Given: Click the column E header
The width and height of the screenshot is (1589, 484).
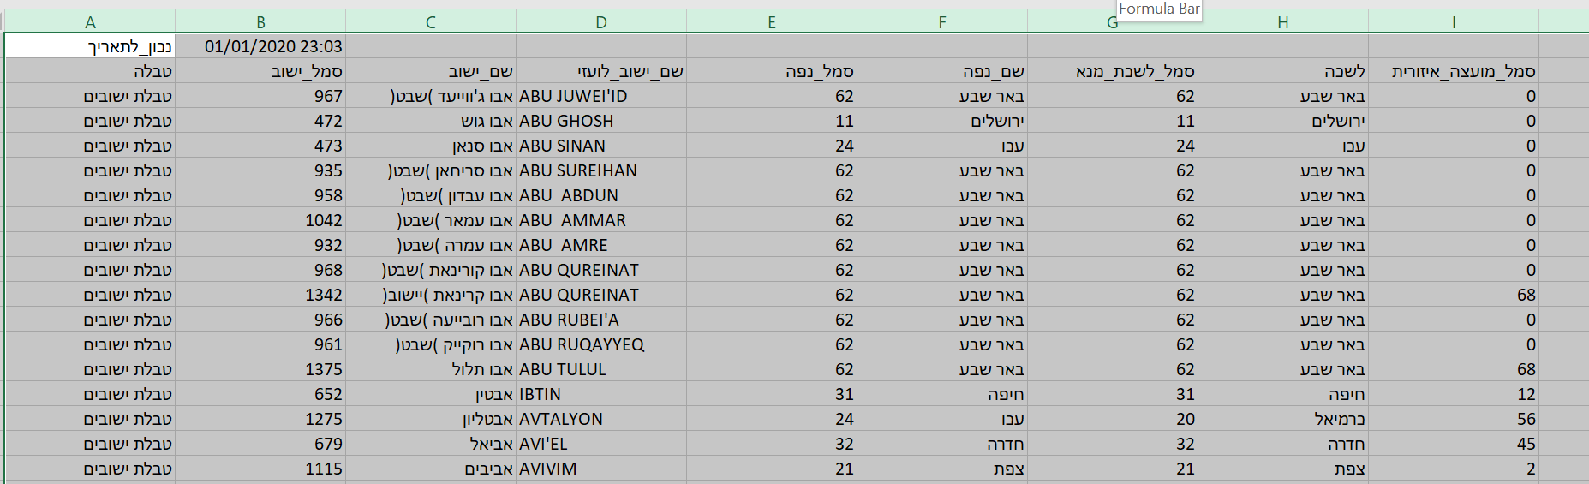Looking at the screenshot, I should pyautogui.click(x=772, y=22).
